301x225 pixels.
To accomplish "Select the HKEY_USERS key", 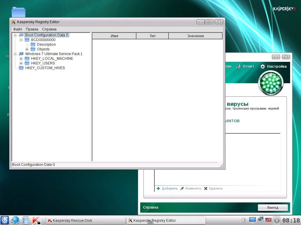I will coord(43,63).
